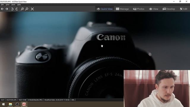Go to the previous image arrow
The height and width of the screenshot is (107, 190).
tap(2, 9)
